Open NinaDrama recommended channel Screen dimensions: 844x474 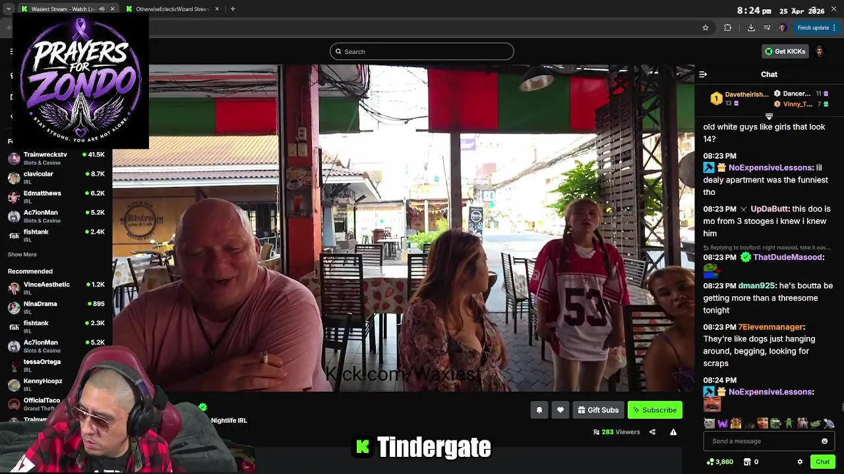tap(56, 307)
